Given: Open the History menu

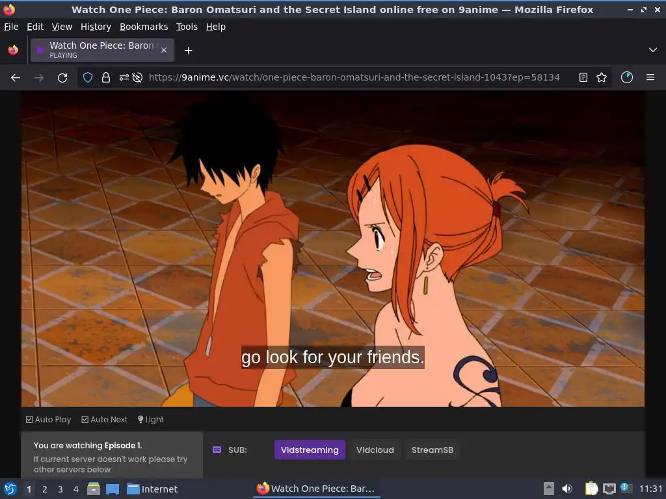Looking at the screenshot, I should (96, 27).
